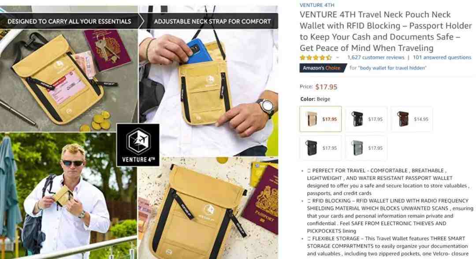Image resolution: width=476 pixels, height=259 pixels.
Task: Click the VENTURE 4TH brand link
Action: (317, 5)
